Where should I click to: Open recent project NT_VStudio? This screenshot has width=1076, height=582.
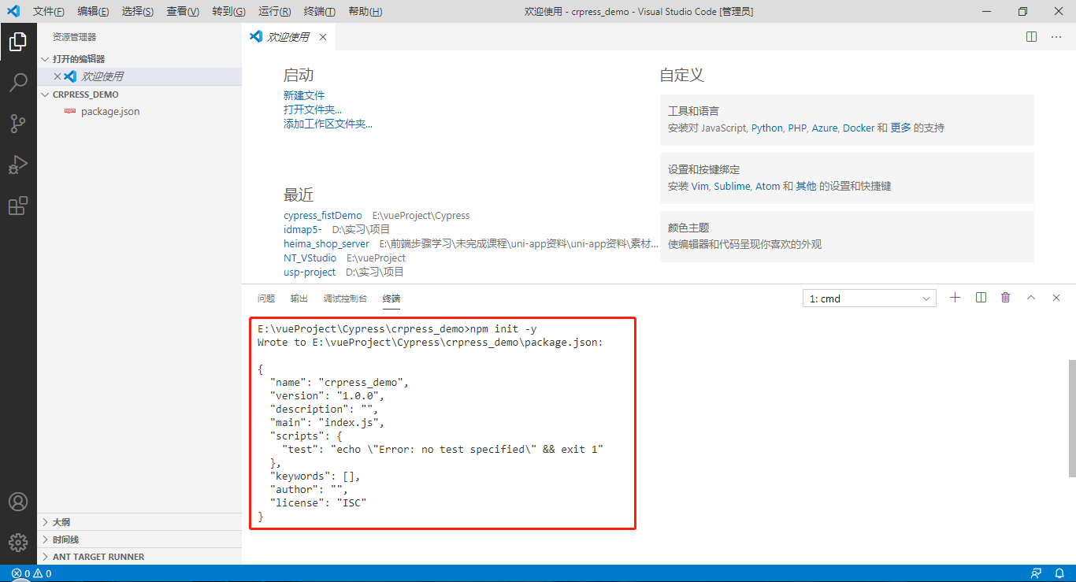click(310, 258)
